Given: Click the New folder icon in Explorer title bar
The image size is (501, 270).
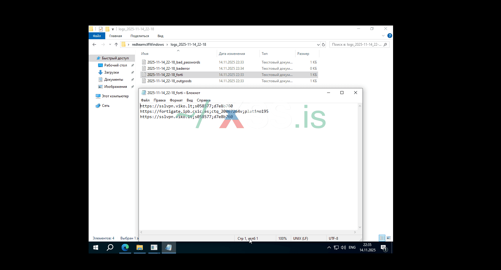Looking at the screenshot, I should click(107, 29).
